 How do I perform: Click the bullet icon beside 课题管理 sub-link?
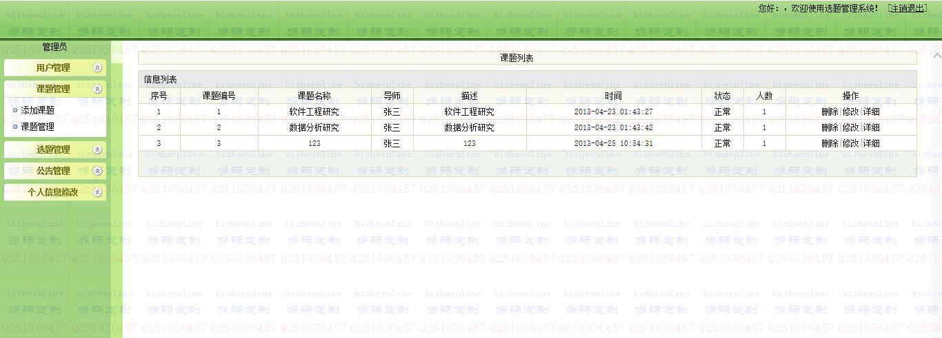(16, 127)
